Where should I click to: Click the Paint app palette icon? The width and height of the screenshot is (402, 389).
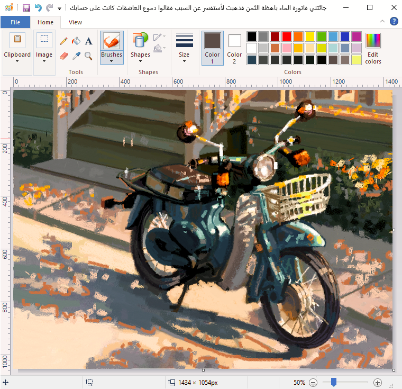(9, 8)
